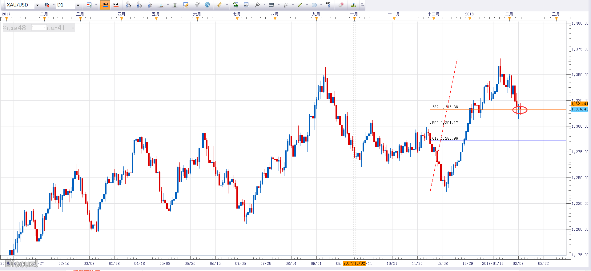Click the zoom-in magnifier icon
This screenshot has height=271, width=591.
pyautogui.click(x=128, y=5)
